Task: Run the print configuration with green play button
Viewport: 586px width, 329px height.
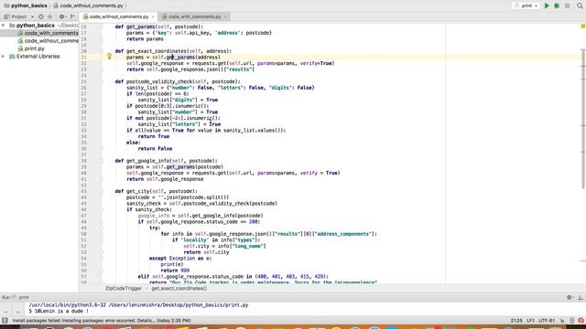Action: pyautogui.click(x=547, y=5)
